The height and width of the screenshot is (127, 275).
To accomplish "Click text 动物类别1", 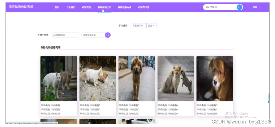I will click(x=56, y=110).
